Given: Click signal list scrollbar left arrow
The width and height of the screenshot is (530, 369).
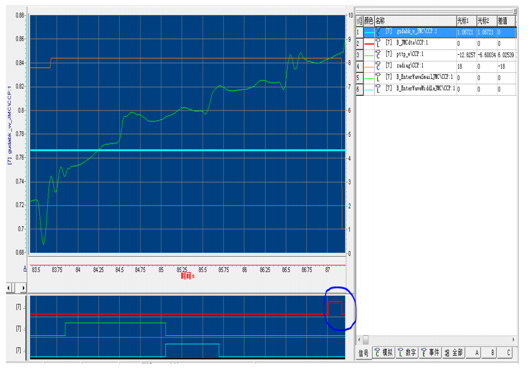Looking at the screenshot, I should tap(359, 339).
